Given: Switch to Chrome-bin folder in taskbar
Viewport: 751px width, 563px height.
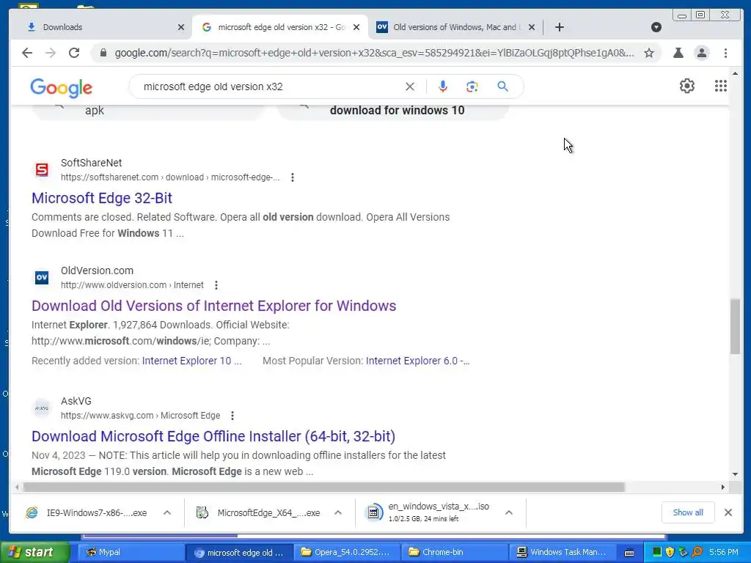Looking at the screenshot, I should 454,552.
